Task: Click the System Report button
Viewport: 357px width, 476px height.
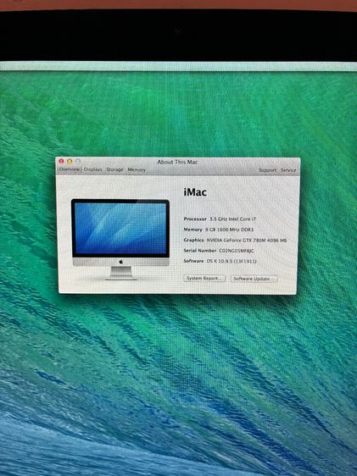Action: [x=204, y=278]
